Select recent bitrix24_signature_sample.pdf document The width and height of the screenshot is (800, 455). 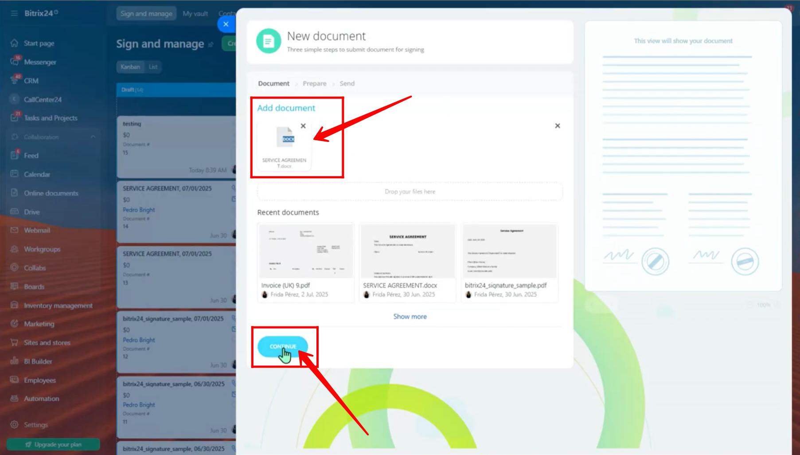(510, 263)
